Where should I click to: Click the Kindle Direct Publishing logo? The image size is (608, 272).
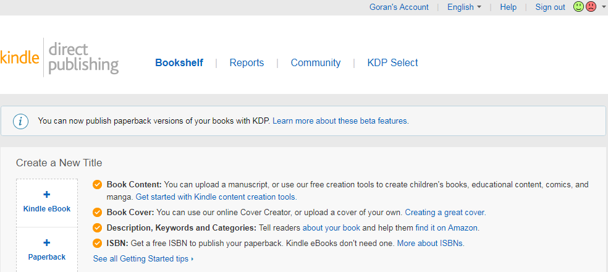point(59,57)
